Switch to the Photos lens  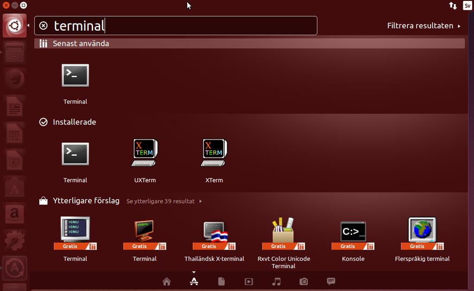pyautogui.click(x=303, y=282)
